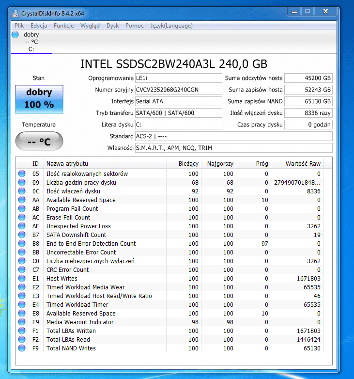This screenshot has width=354, height=379.
Task: Click status icon beside Available Reserved Space AA
Action: click(22, 200)
